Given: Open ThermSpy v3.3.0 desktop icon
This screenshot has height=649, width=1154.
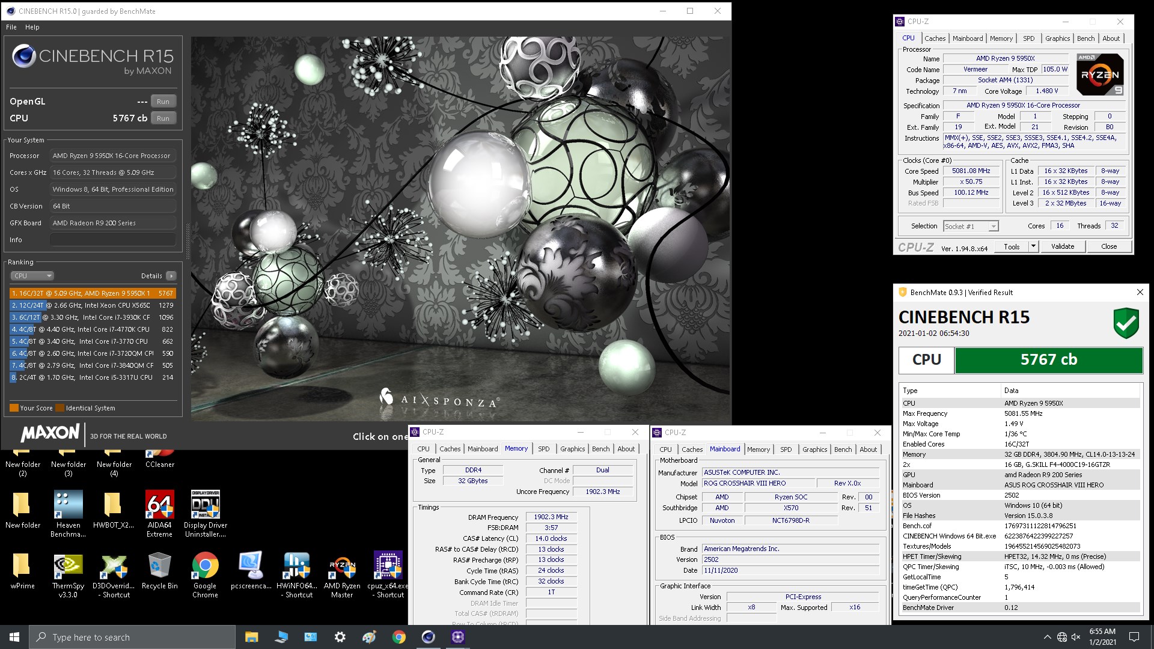Looking at the screenshot, I should [x=68, y=575].
